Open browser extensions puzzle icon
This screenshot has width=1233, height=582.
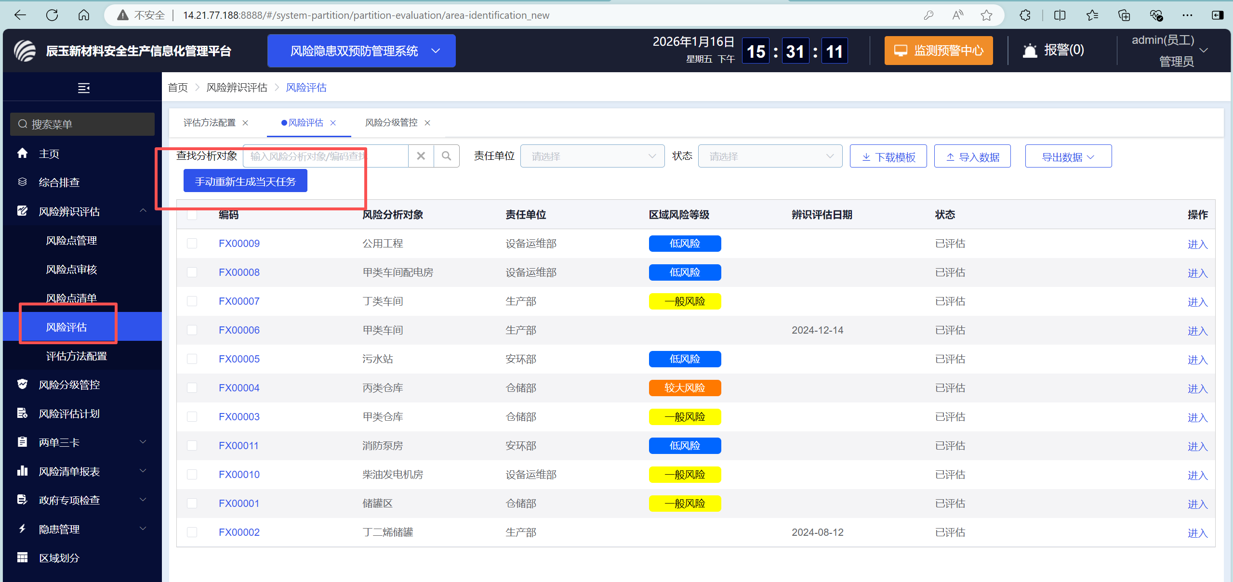pos(1025,15)
